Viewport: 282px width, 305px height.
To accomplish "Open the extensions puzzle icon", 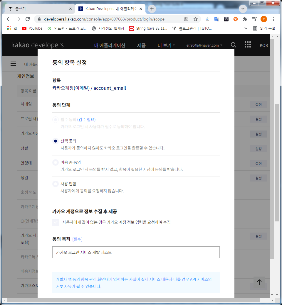I will pos(245,19).
